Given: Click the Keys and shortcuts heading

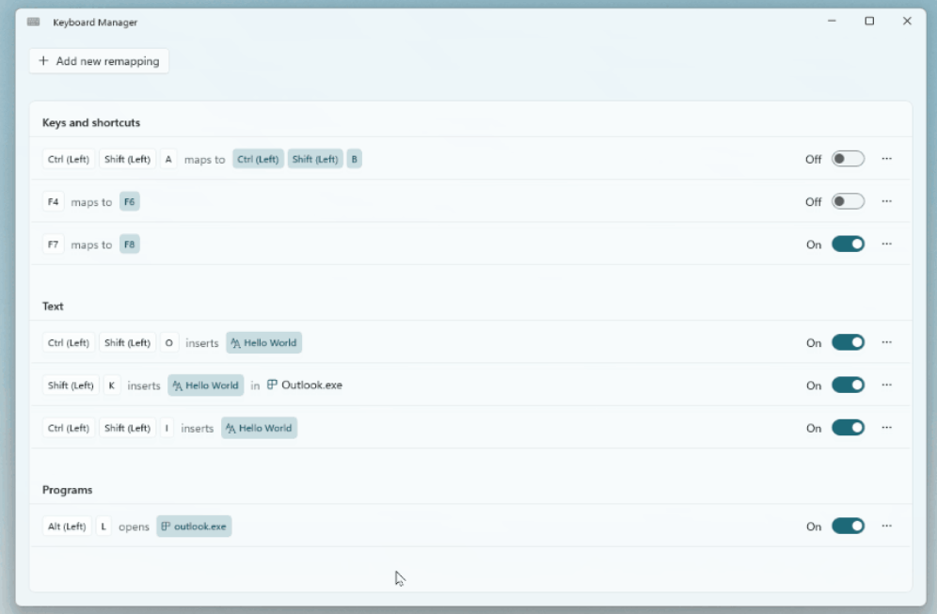Looking at the screenshot, I should pyautogui.click(x=91, y=122).
